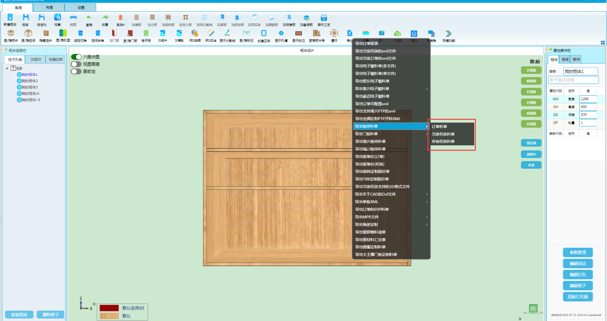Expand 导出关于CAD的Dxf文件 submenu
The width and height of the screenshot is (607, 321).
(x=391, y=194)
